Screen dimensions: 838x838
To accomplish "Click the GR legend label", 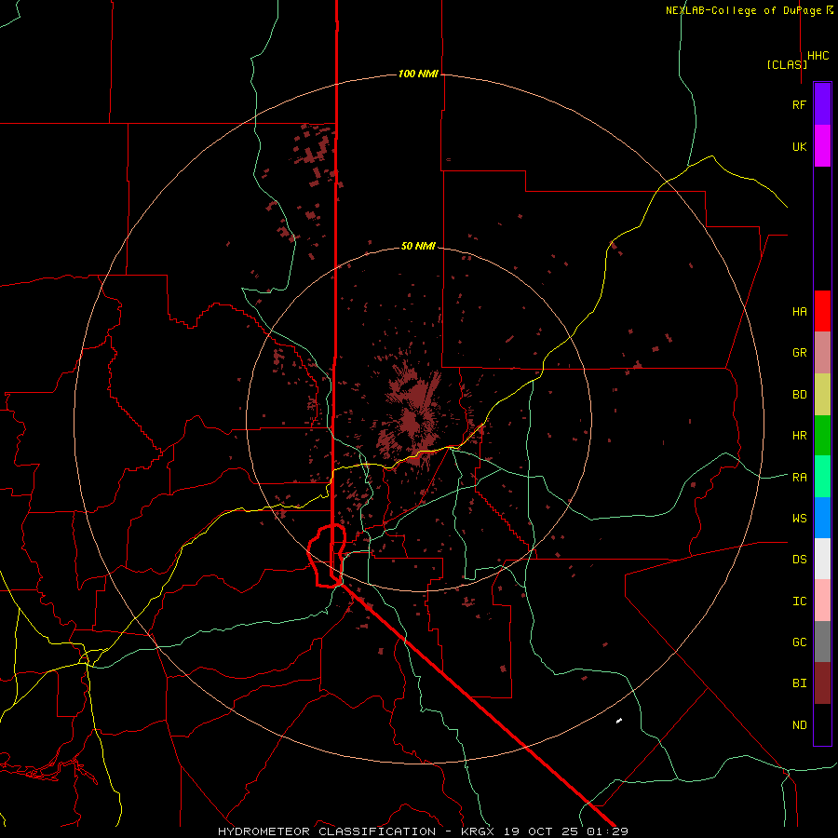I will pyautogui.click(x=800, y=353).
